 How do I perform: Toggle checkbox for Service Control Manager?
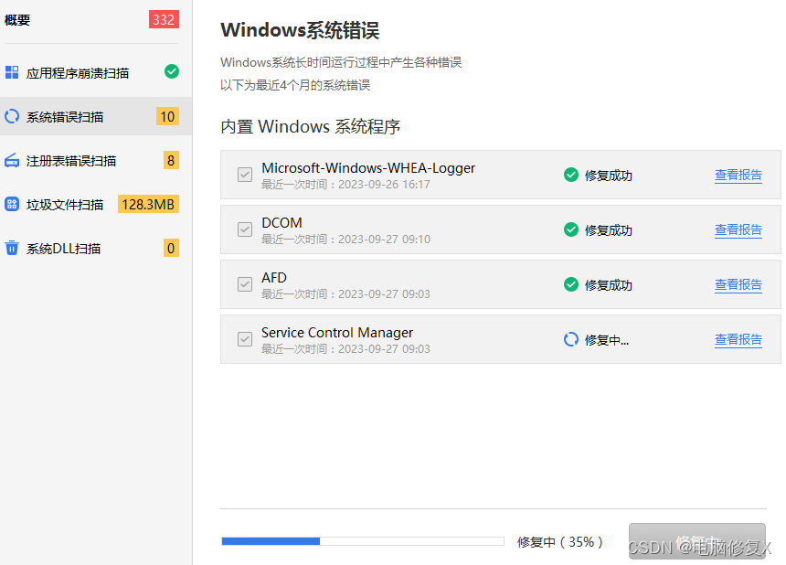pyautogui.click(x=245, y=339)
